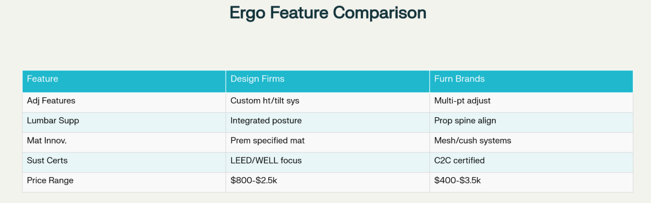Click the Ergo Feature Comparison title
651x203 pixels.
[x=328, y=13]
